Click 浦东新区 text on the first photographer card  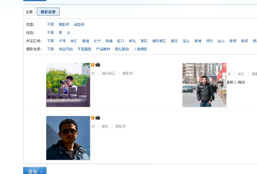[108, 74]
